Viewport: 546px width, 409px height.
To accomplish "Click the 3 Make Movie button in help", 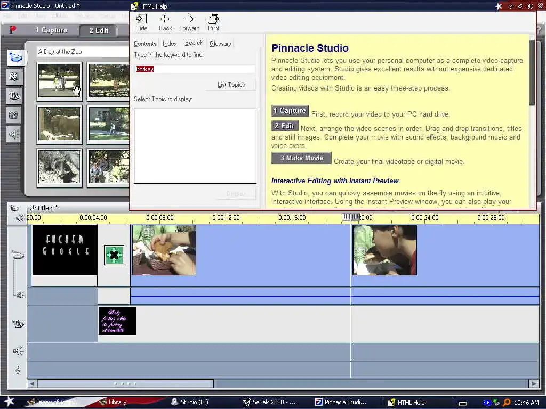I will pyautogui.click(x=301, y=158).
